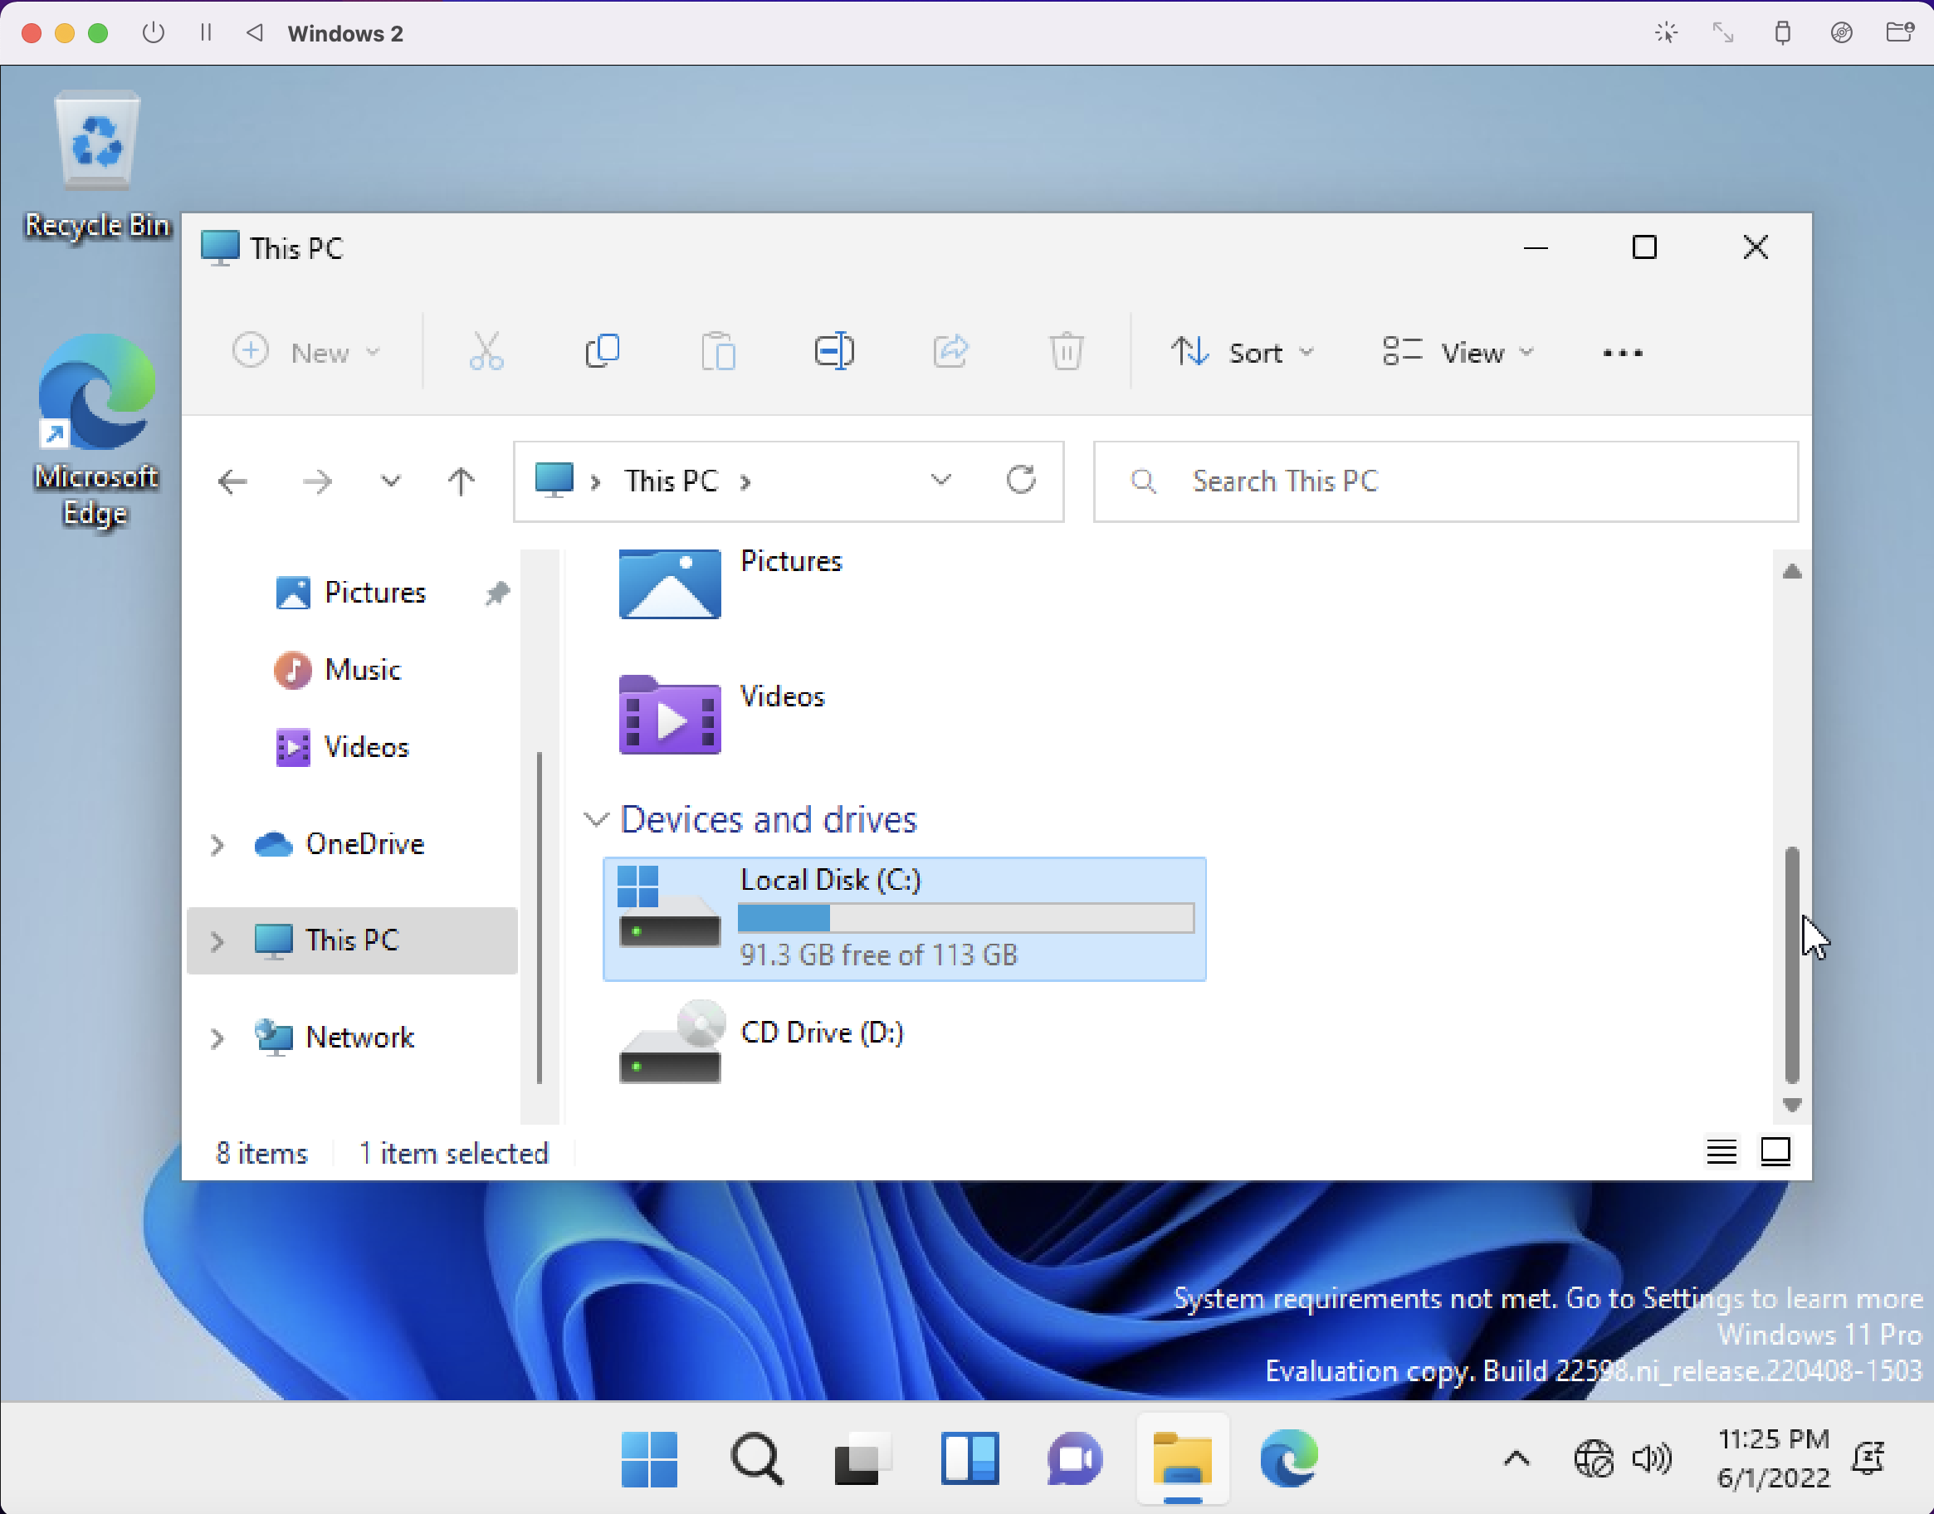Open the three-dots See more menu
Viewport: 1934px width, 1514px height.
tap(1622, 353)
